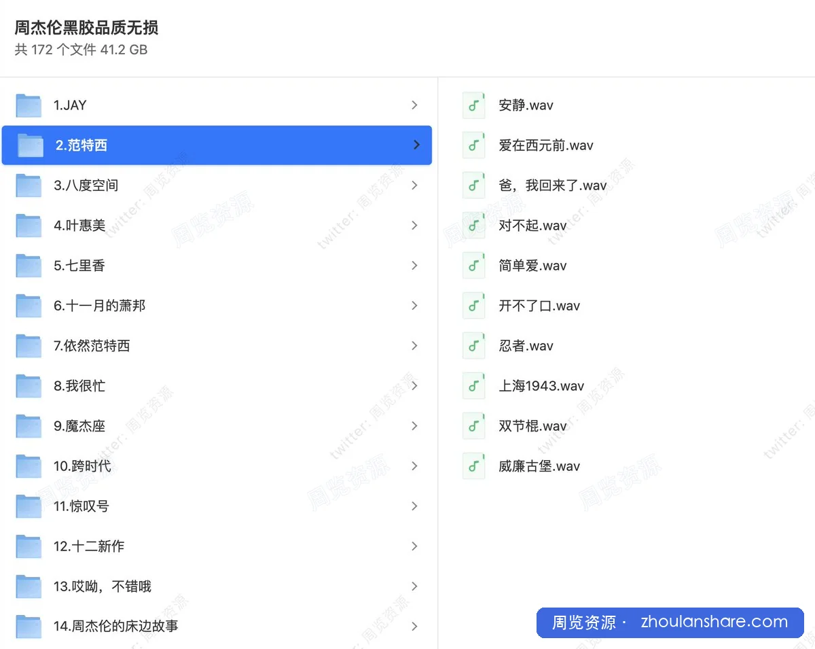Image resolution: width=815 pixels, height=649 pixels.
Task: Select the file name 爸，我回来了.wav
Action: (553, 186)
